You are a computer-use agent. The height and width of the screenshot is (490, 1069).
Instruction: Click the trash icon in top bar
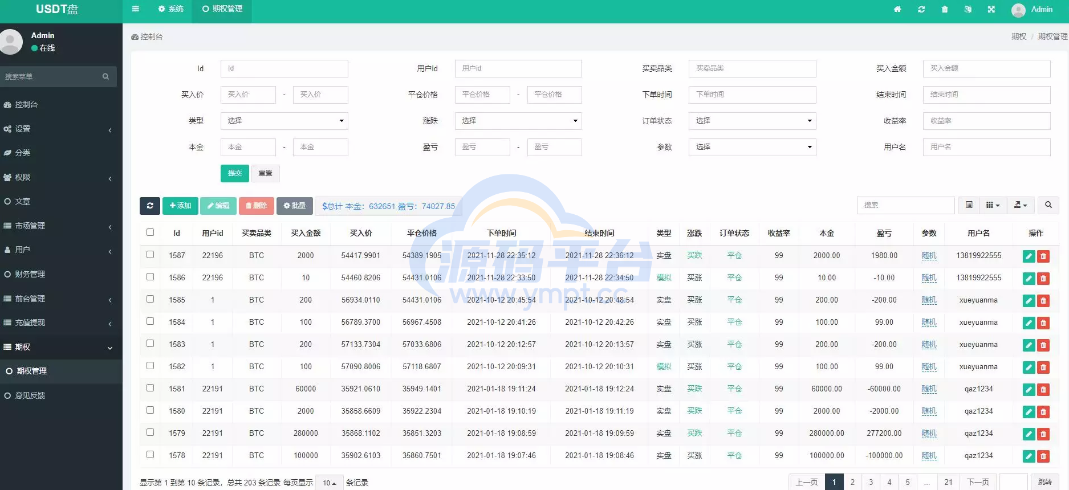945,9
